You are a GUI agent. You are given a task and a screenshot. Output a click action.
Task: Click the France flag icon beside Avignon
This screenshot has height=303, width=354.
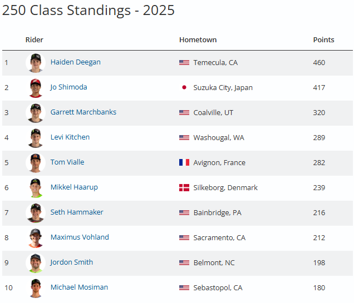pyautogui.click(x=184, y=163)
